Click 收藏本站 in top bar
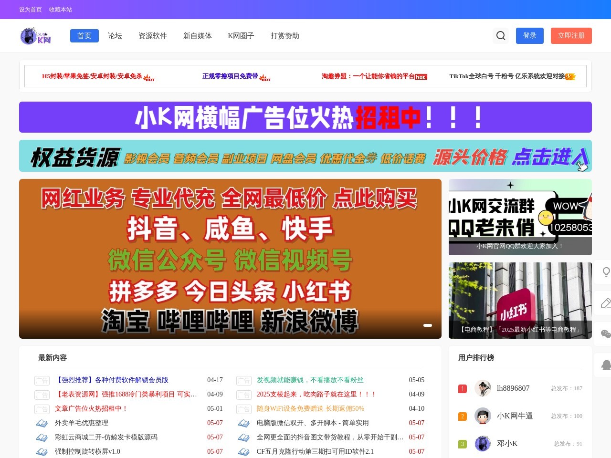The height and width of the screenshot is (458, 611). (61, 10)
